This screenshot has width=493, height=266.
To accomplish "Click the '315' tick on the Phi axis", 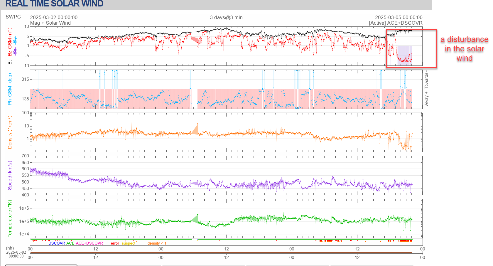I will [25, 79].
